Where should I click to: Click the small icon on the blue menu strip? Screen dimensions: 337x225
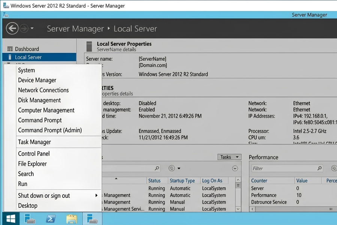point(6,15)
